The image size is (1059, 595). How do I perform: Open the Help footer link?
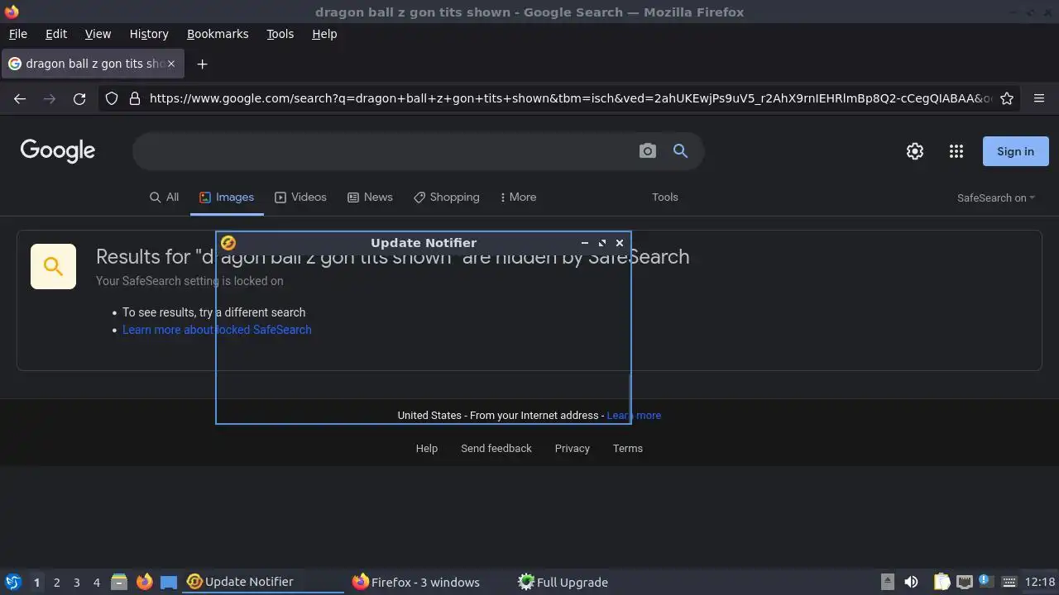click(x=426, y=448)
